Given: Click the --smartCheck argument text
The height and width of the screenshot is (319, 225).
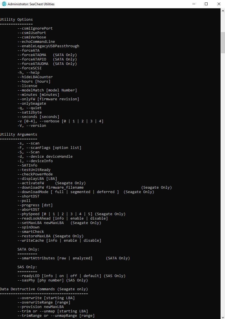Looking at the screenshot, I should 31,232.
